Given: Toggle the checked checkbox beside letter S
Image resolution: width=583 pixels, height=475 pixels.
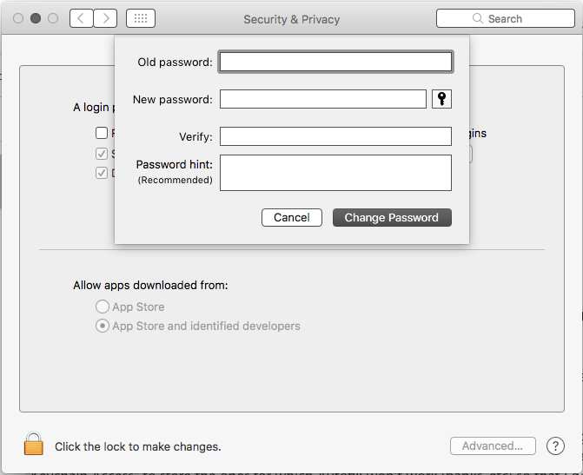Looking at the screenshot, I should (x=103, y=154).
